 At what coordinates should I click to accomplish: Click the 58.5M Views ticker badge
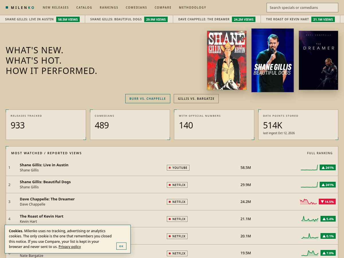click(x=68, y=19)
